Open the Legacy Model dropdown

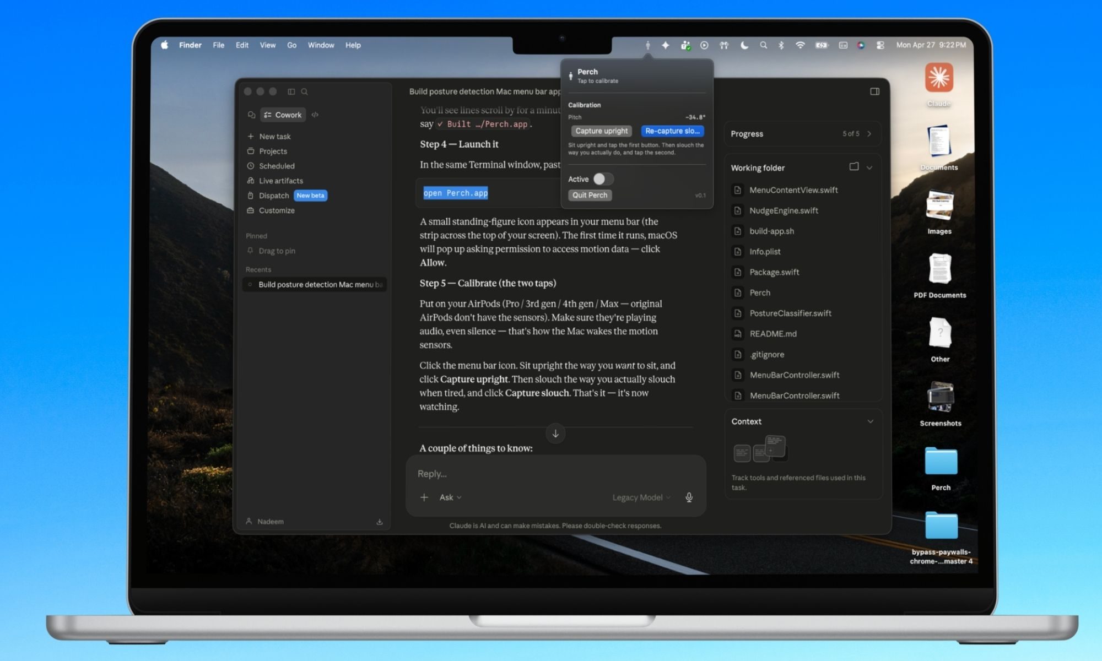(641, 497)
